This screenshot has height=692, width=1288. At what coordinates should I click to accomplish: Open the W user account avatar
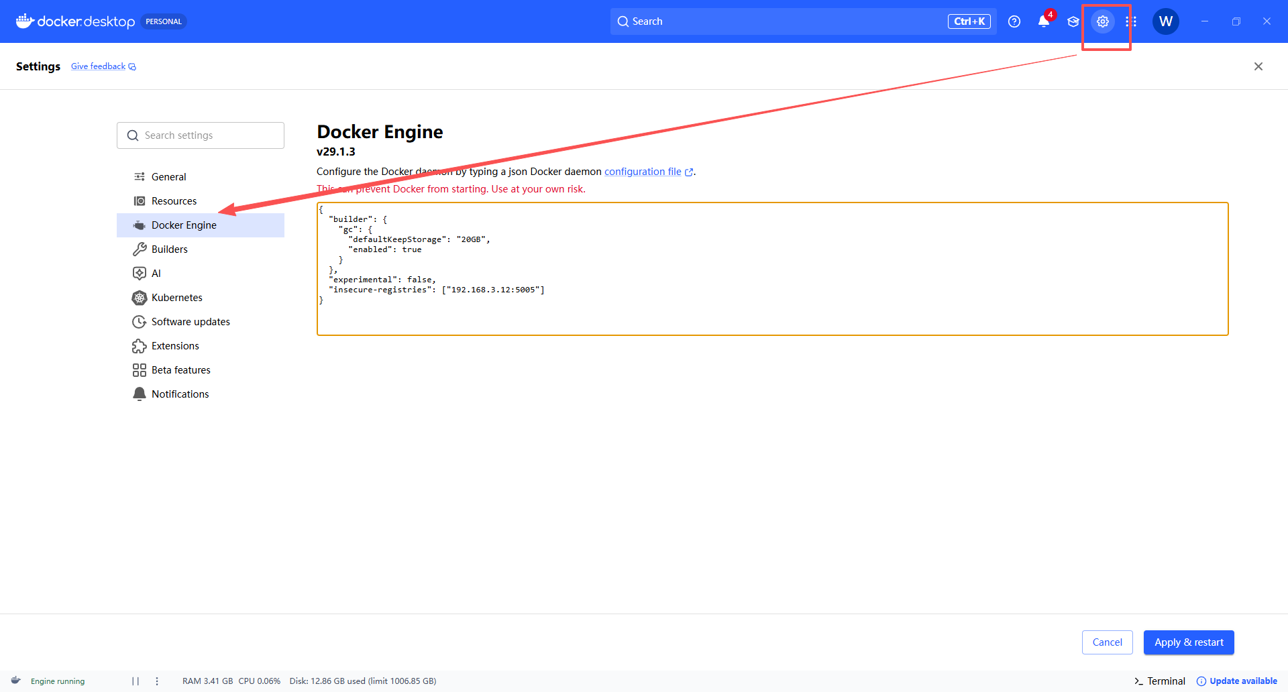pyautogui.click(x=1165, y=21)
